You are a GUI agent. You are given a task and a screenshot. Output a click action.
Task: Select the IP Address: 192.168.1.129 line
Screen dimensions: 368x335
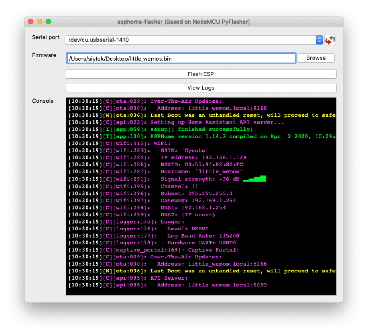click(x=157, y=157)
